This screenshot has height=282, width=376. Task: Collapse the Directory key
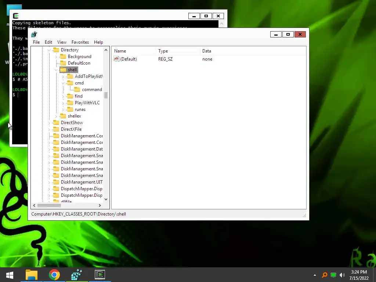[x=49, y=50]
